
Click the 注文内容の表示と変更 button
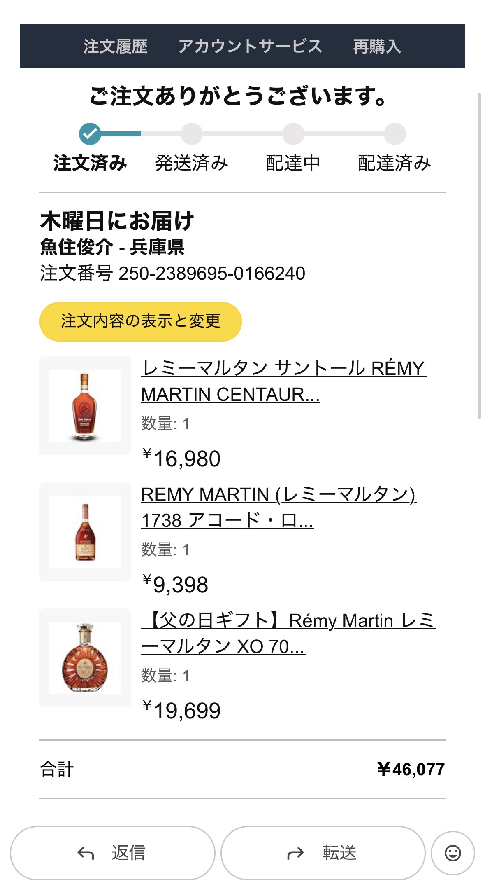(140, 321)
